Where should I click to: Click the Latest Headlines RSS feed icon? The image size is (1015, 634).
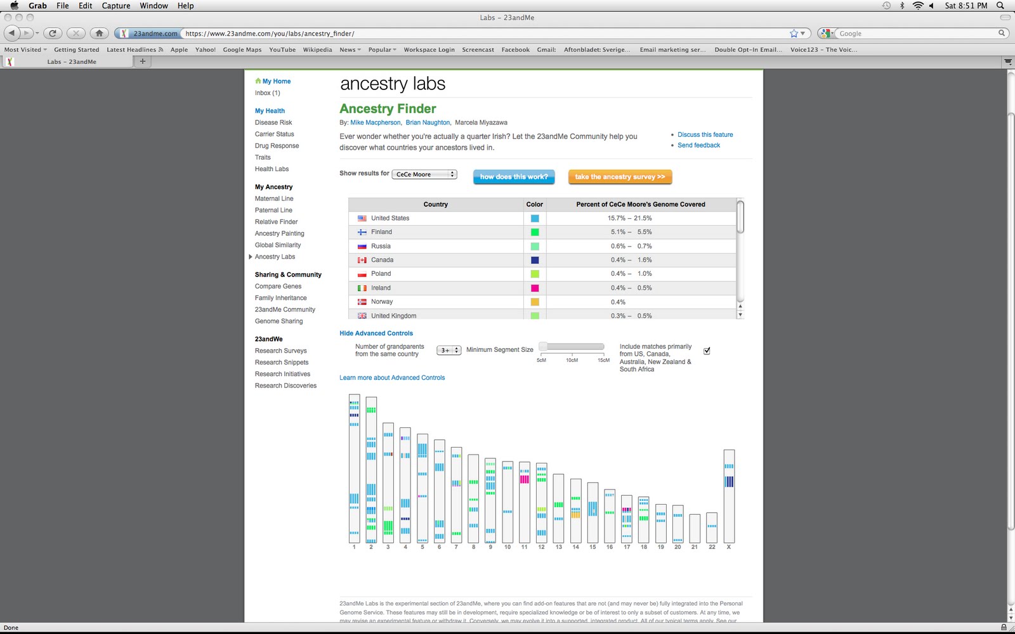(x=161, y=49)
